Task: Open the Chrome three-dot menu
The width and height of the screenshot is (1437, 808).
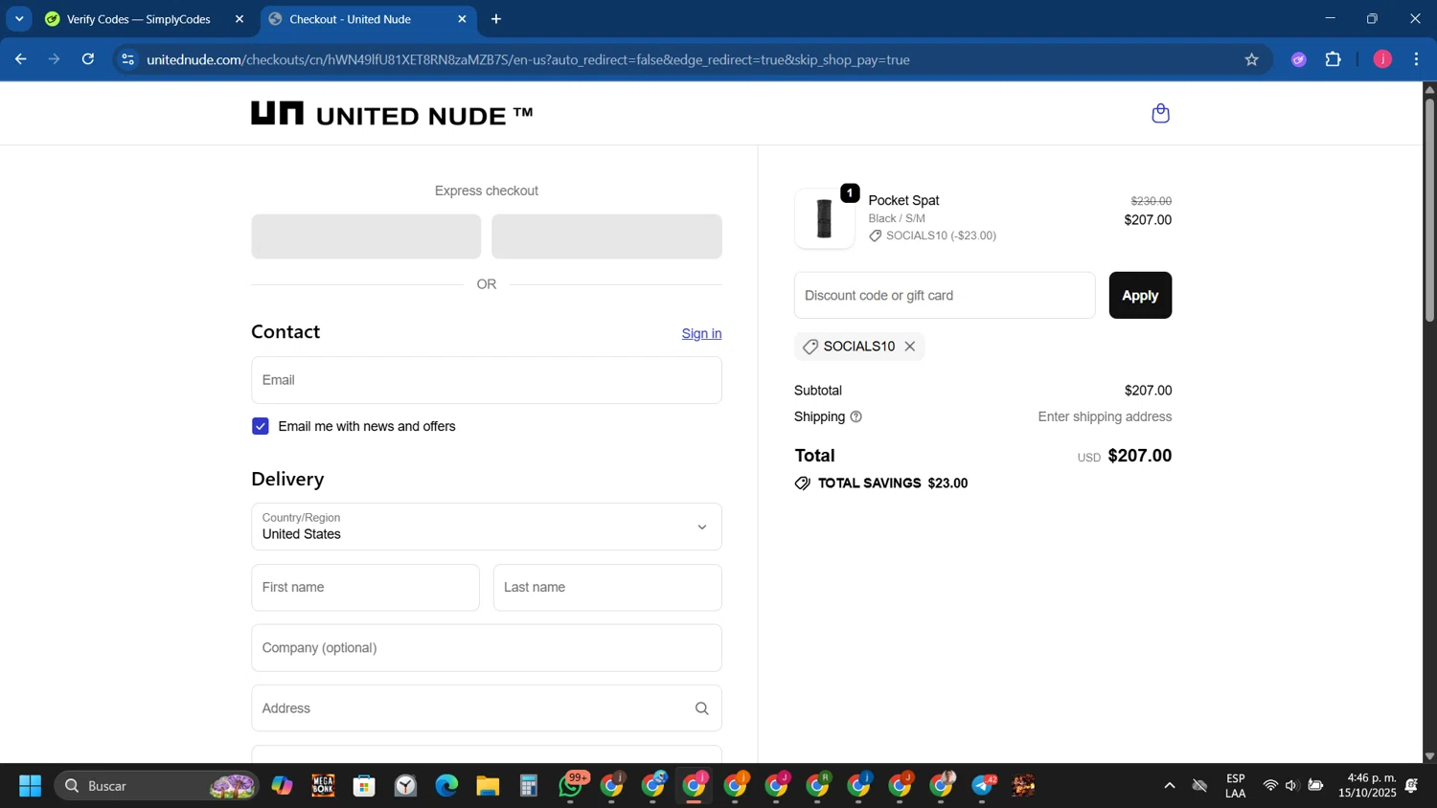Action: 1417,59
